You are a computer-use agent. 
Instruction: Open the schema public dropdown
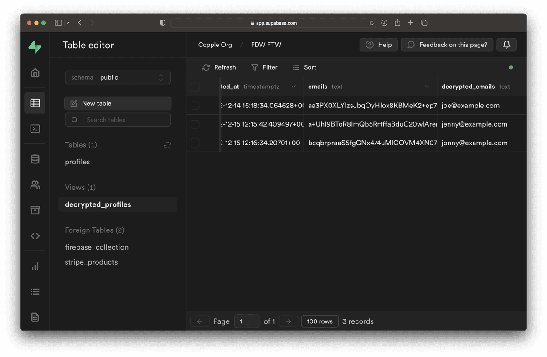pyautogui.click(x=118, y=77)
